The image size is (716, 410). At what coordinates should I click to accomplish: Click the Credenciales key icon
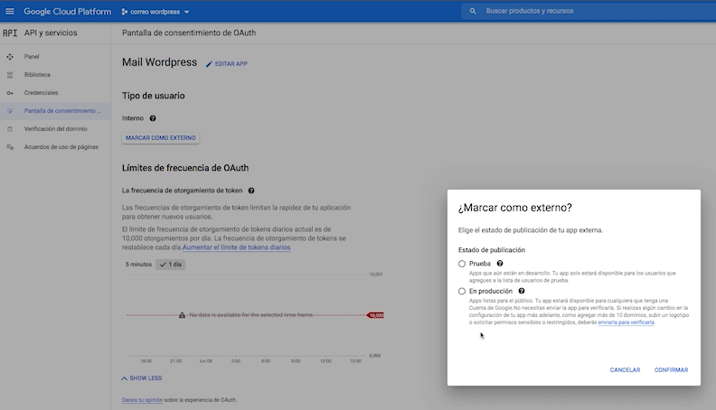(x=10, y=93)
